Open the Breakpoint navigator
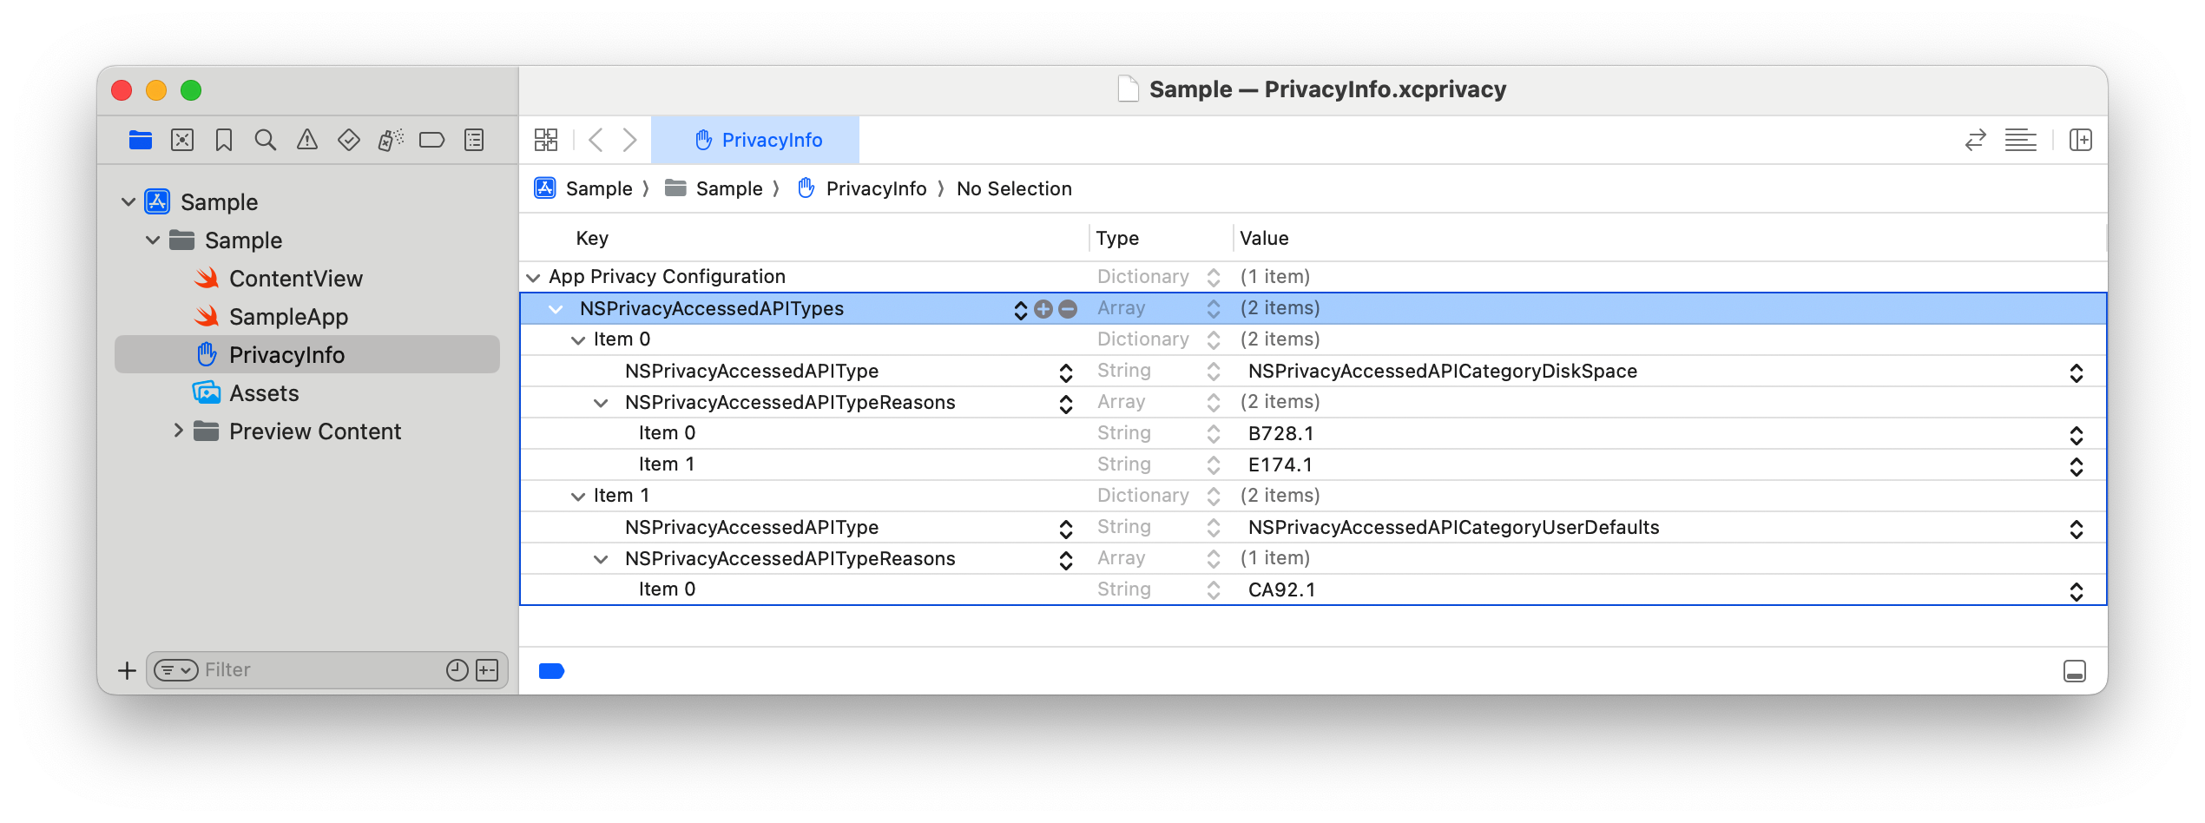Image resolution: width=2205 pixels, height=823 pixels. (x=431, y=140)
